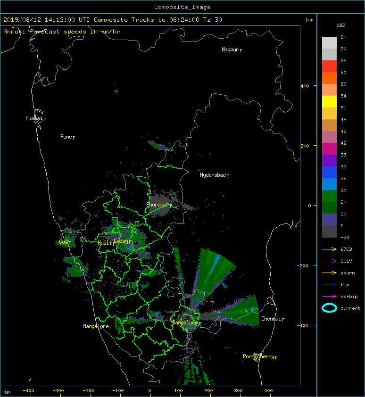This screenshot has height=397, width=365.
Task: Click the eburn legend label
Action: (x=348, y=273)
